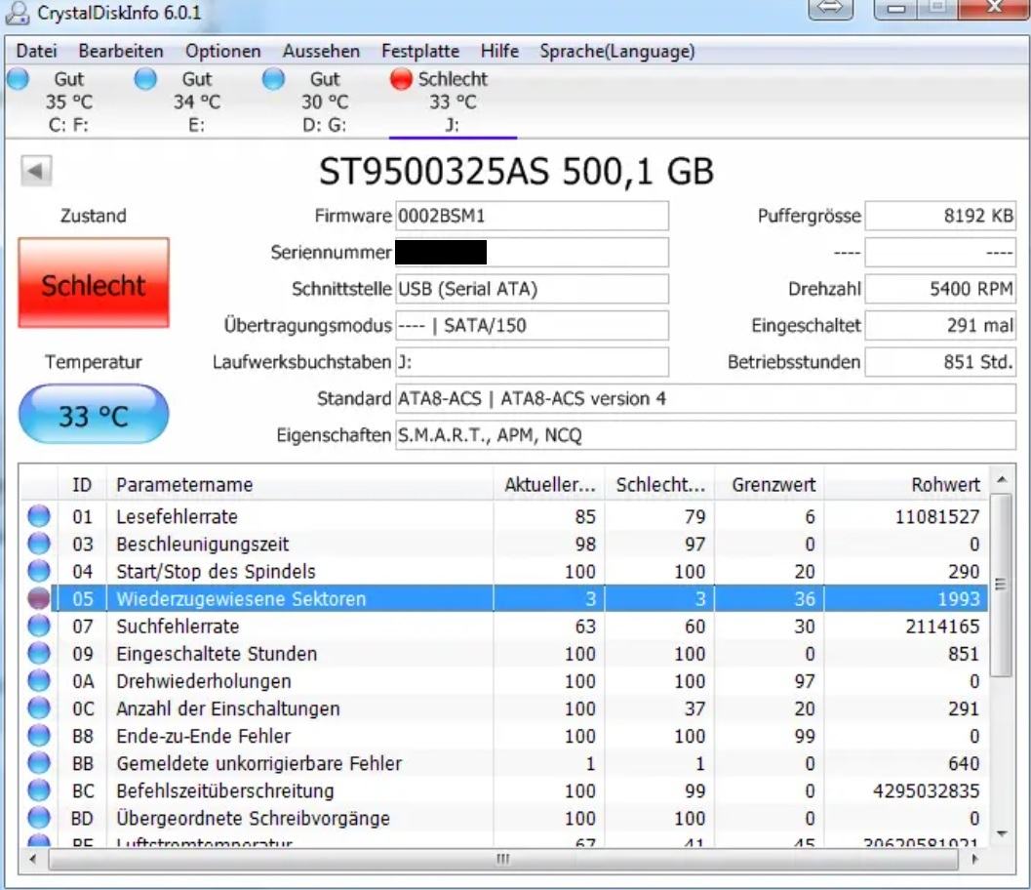Click the Puffergrösse value 8192 KB
1031x890 pixels.
940,216
